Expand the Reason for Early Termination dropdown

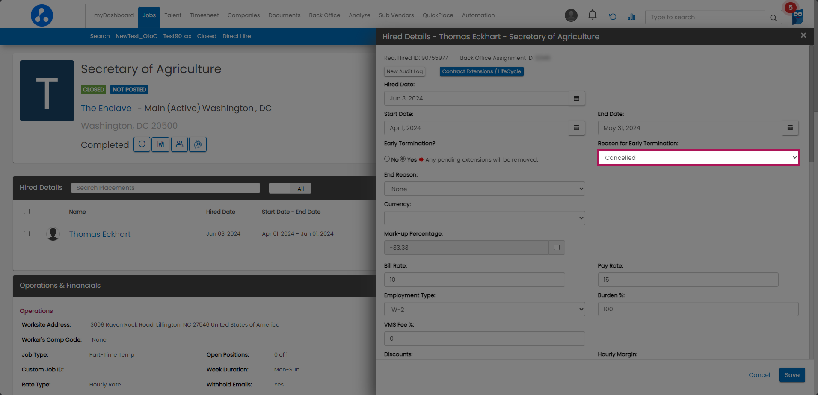698,158
